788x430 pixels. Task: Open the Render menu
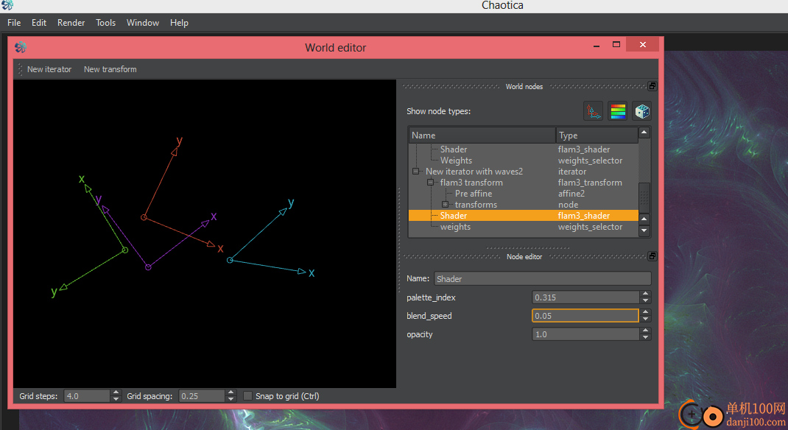71,23
